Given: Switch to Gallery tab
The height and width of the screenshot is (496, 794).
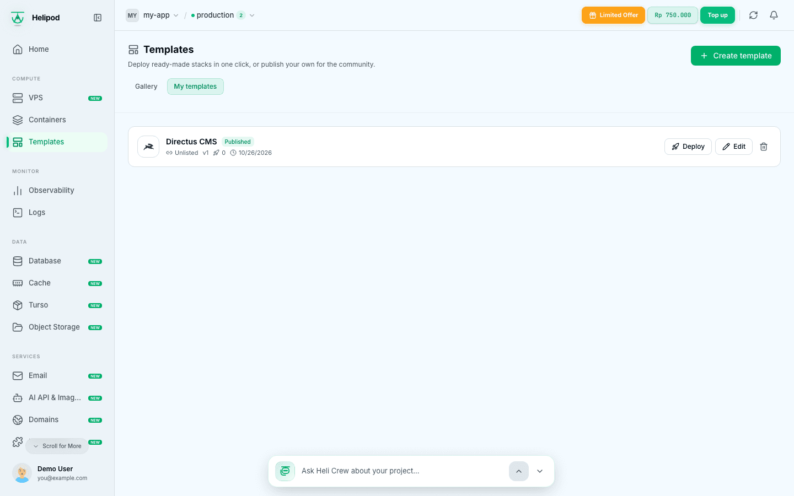Looking at the screenshot, I should point(146,87).
